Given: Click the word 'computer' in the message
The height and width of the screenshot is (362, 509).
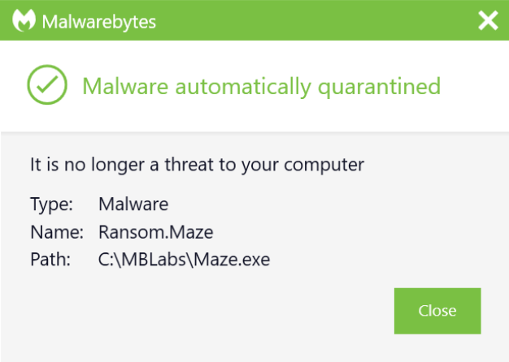Looking at the screenshot, I should click(x=324, y=165).
